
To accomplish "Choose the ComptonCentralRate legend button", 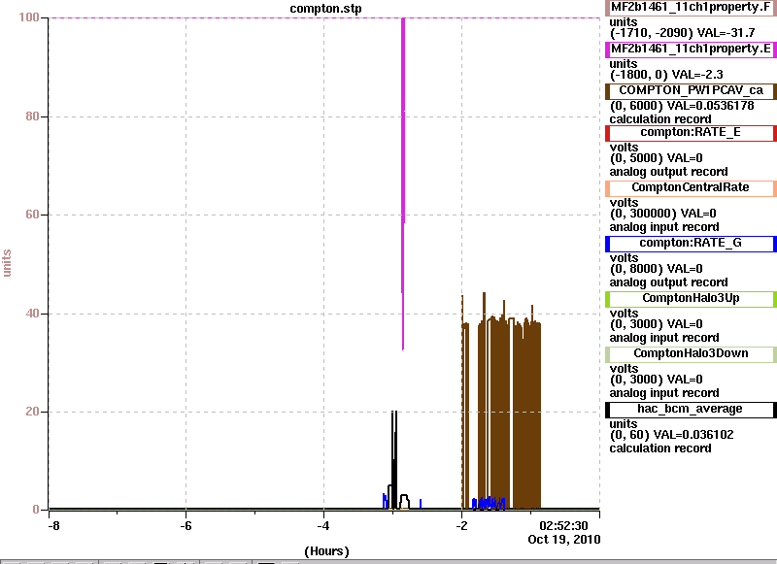I will pyautogui.click(x=691, y=188).
